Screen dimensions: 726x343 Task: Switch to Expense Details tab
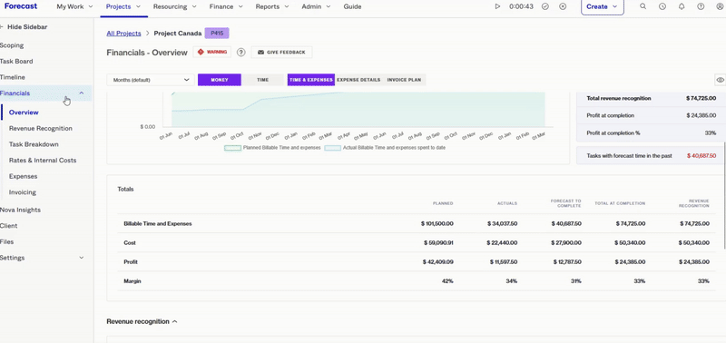(x=358, y=80)
